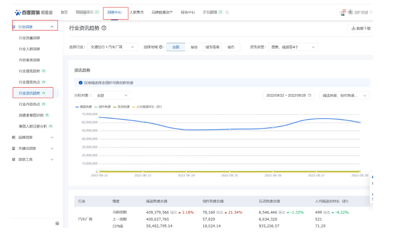The image size is (400, 240).
Task: Expand the 品牌洞察 sidebar section
Action: point(52,138)
